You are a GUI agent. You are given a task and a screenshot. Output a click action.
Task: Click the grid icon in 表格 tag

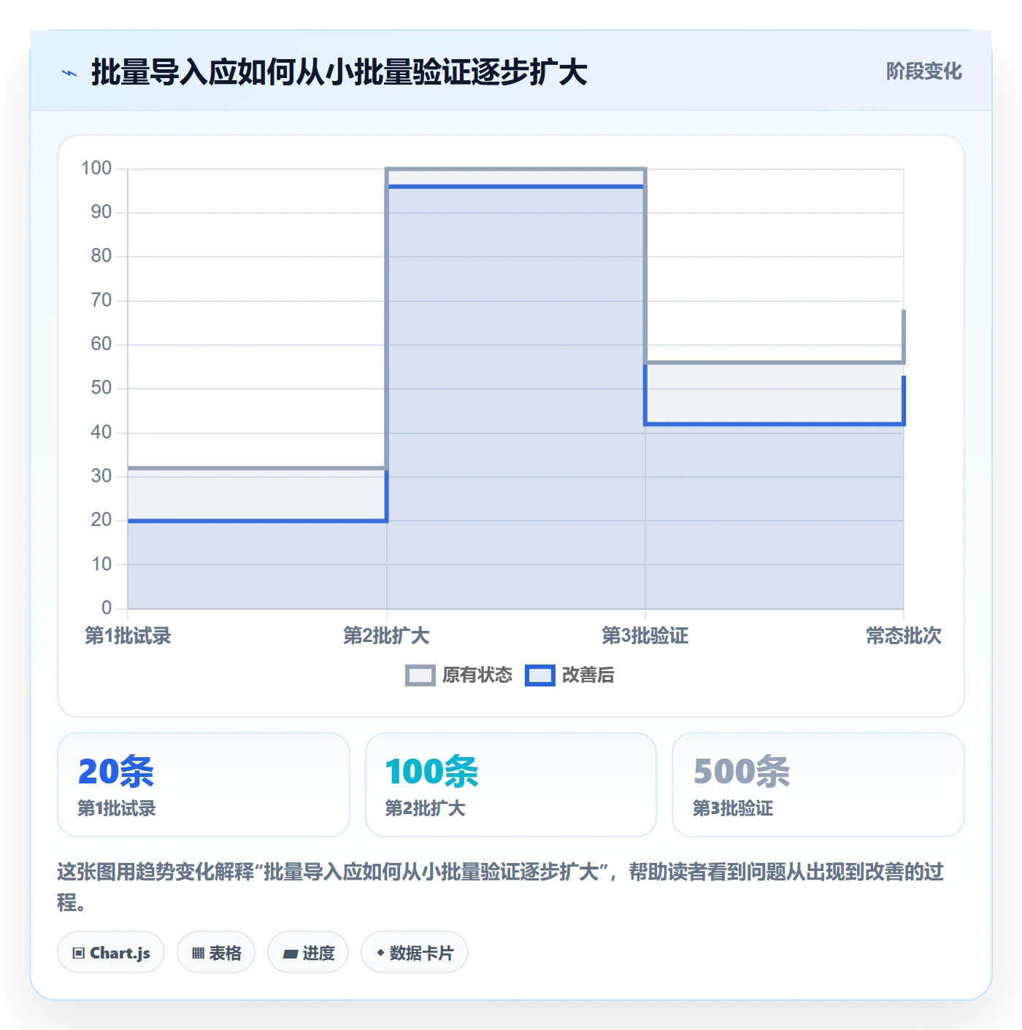click(x=198, y=953)
